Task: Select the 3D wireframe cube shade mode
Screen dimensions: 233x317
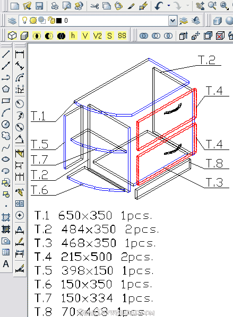Action: (12, 36)
